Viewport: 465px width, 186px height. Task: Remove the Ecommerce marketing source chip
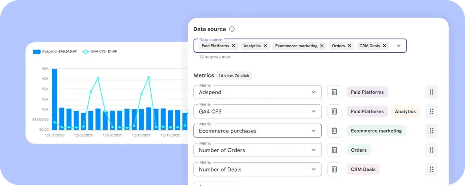(x=322, y=46)
